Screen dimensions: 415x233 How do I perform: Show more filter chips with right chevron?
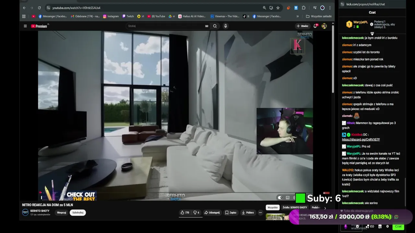pos(325,208)
